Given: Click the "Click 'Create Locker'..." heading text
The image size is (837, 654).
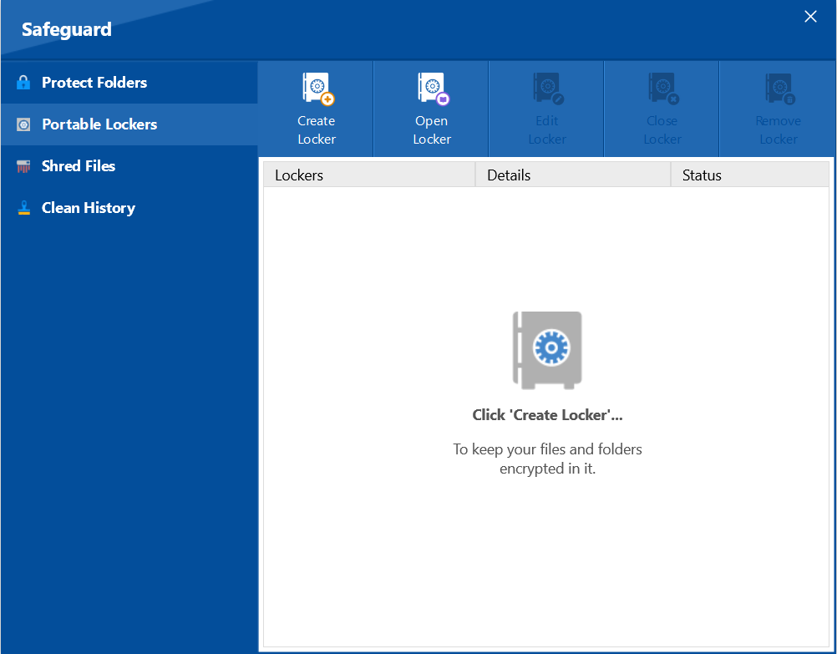Looking at the screenshot, I should (x=547, y=415).
